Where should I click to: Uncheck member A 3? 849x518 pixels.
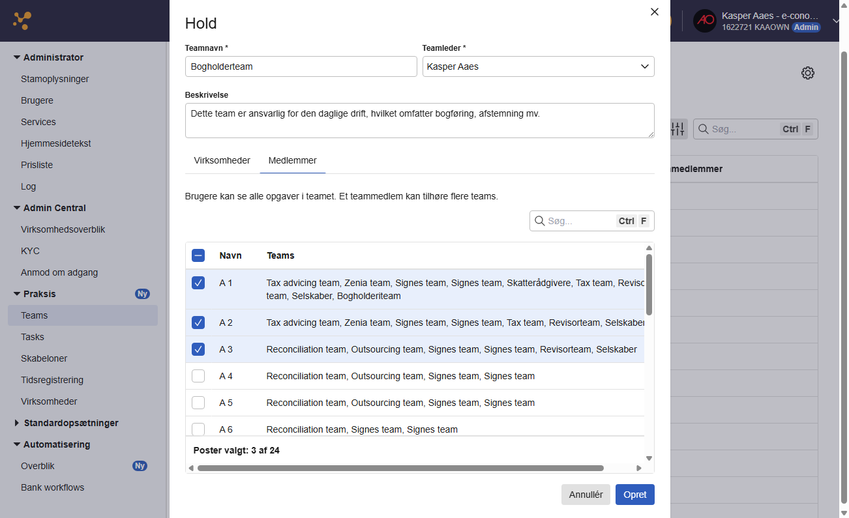[198, 349]
